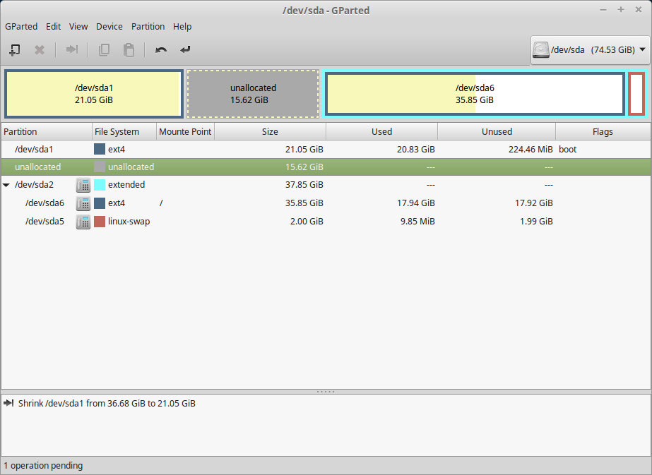This screenshot has width=652, height=475.
Task: Open the View menu
Action: point(78,27)
